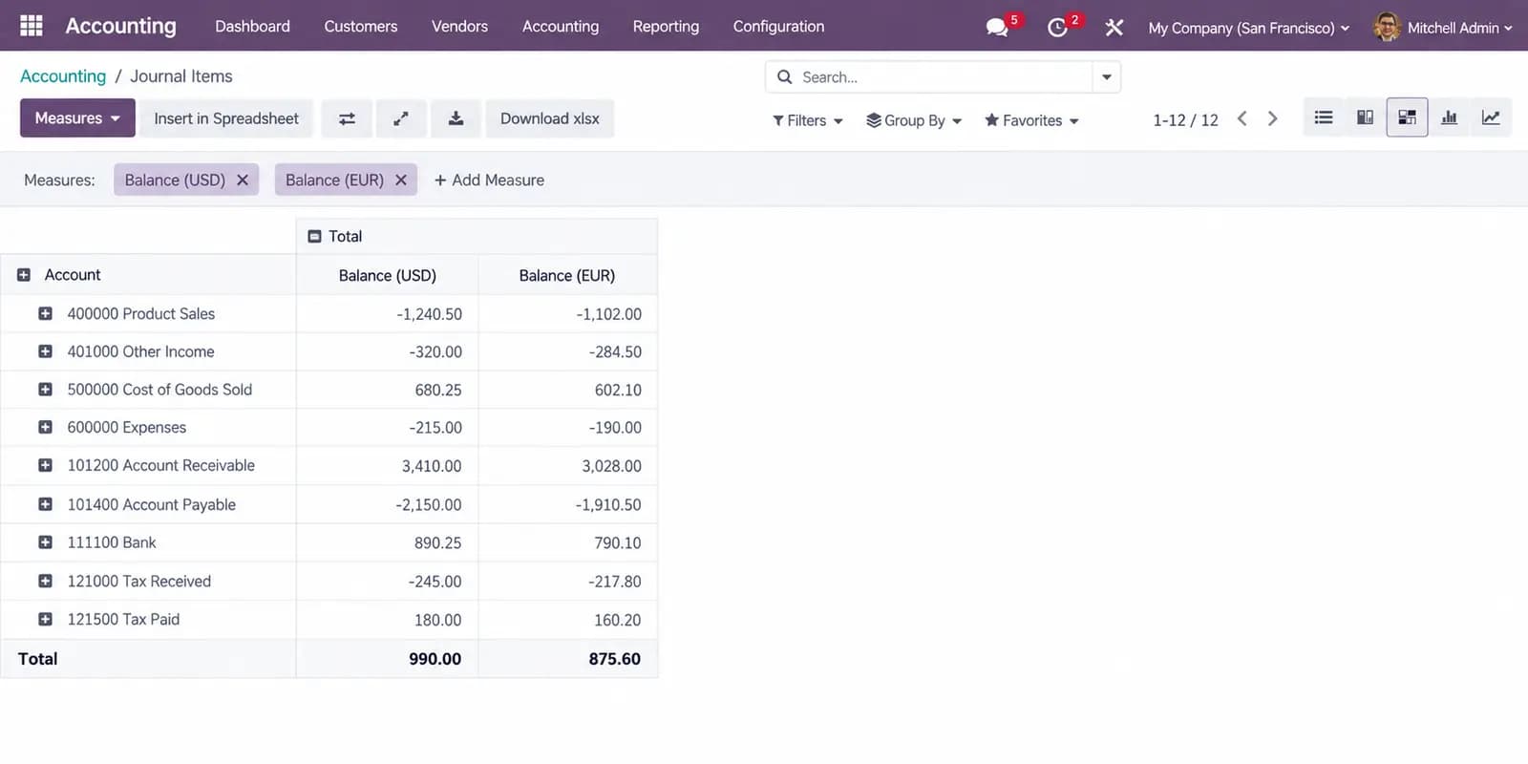Image resolution: width=1528 pixels, height=764 pixels.
Task: Click Mitchell Admin avatar picture
Action: pos(1387,27)
